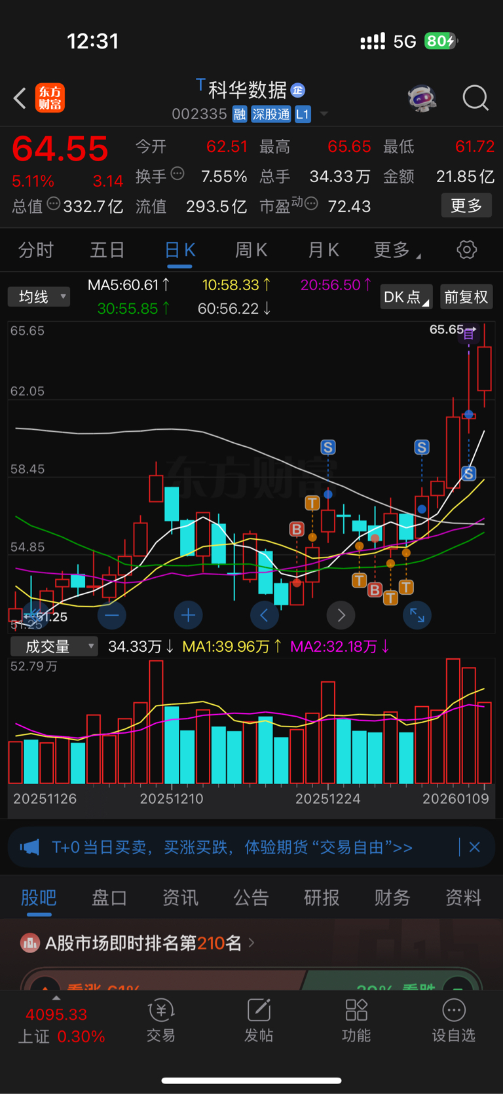503x1094 pixels.
Task: Open the 成交量 indicator dropdown
Action: tap(54, 647)
